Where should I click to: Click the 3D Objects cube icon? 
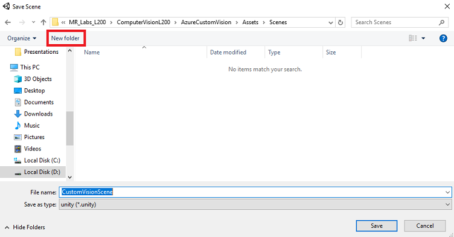coord(18,79)
